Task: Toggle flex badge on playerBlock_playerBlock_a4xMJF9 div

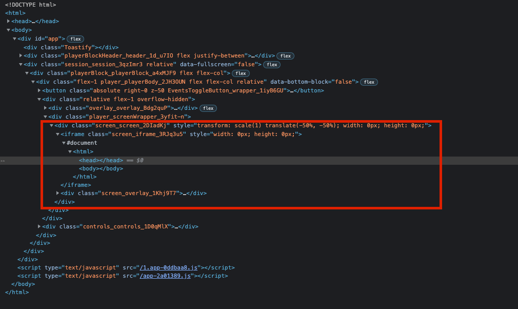Action: tap(240, 73)
